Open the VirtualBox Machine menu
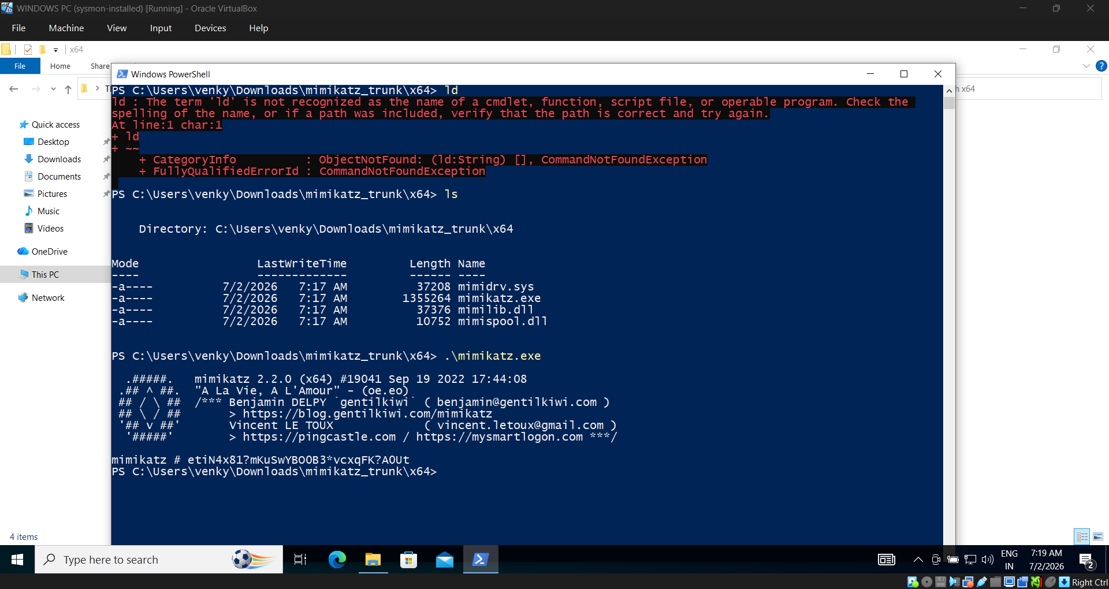The width and height of the screenshot is (1109, 589). [66, 28]
